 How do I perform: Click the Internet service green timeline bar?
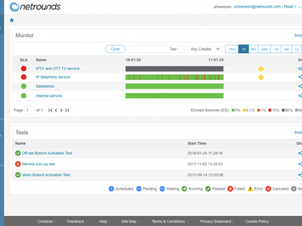[x=175, y=96]
